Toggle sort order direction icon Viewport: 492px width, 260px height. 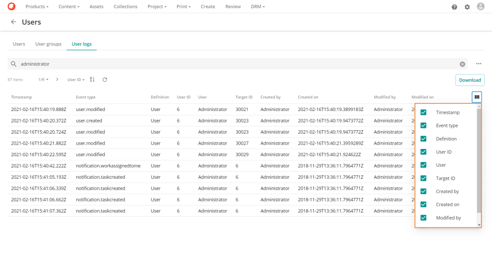[93, 80]
